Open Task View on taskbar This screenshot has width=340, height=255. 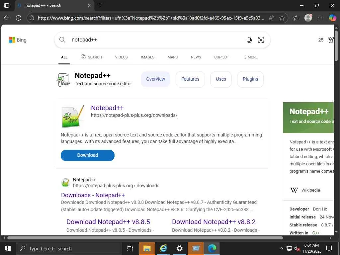coord(130,248)
